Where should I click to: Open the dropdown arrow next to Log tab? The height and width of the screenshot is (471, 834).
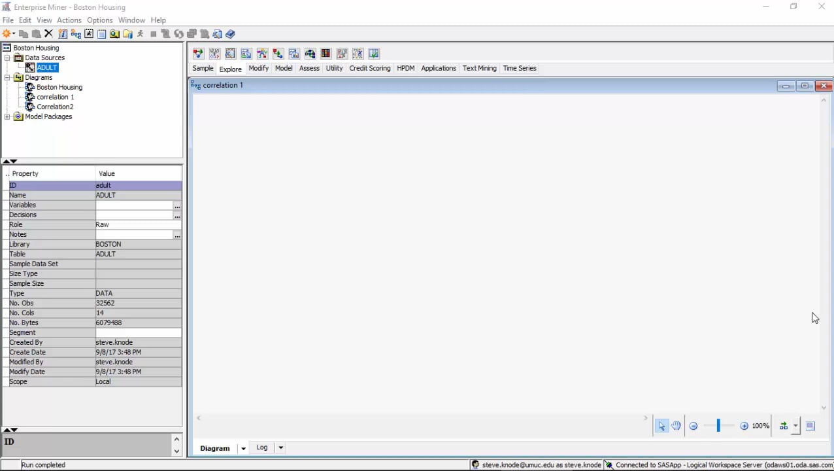(x=280, y=448)
